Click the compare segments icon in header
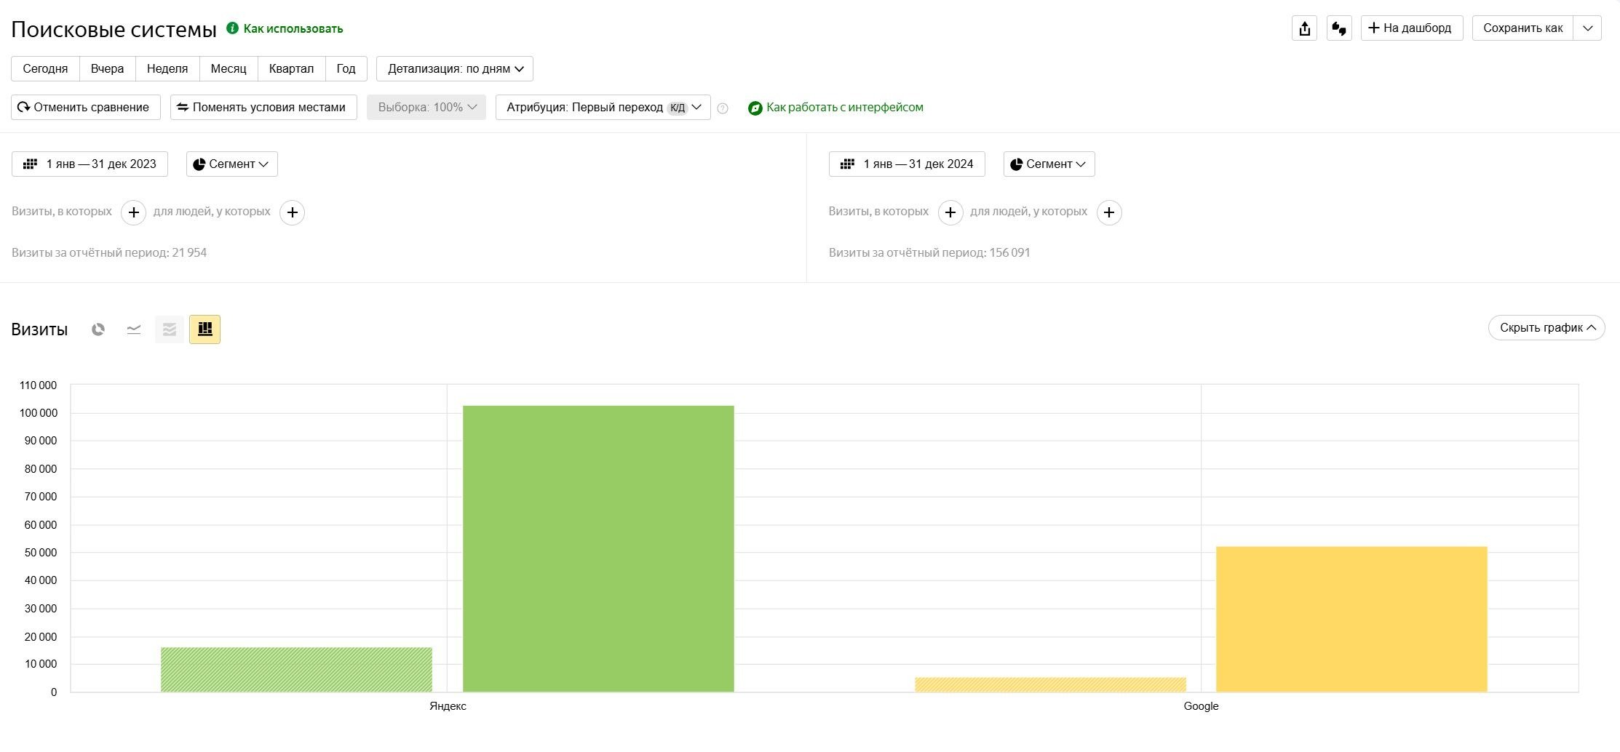Image resolution: width=1620 pixels, height=752 pixels. (1339, 28)
